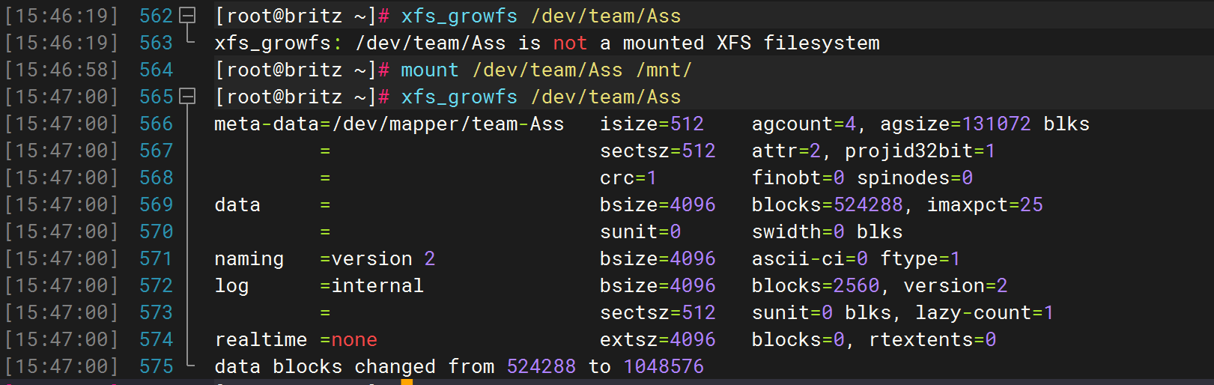Select line number 567
This screenshot has height=385, width=1214.
click(x=156, y=151)
